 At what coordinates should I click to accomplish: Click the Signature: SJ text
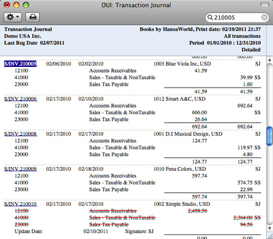click(139, 231)
